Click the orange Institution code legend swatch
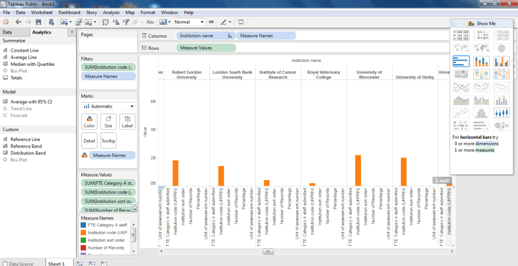This screenshot has height=266, width=518. [x=83, y=233]
